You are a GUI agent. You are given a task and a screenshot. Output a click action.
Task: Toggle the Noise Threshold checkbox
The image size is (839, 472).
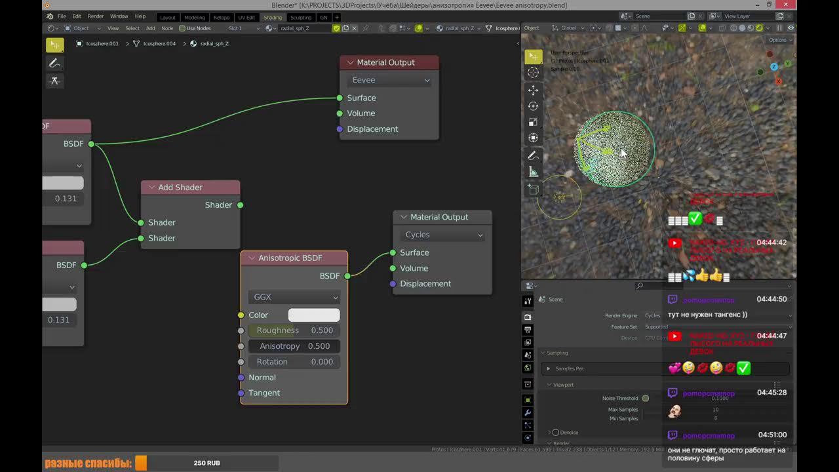646,398
